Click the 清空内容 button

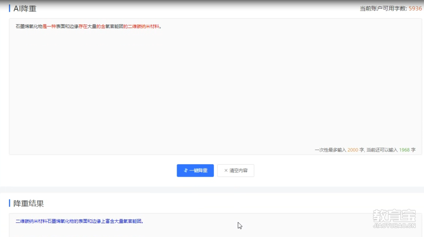pyautogui.click(x=236, y=170)
